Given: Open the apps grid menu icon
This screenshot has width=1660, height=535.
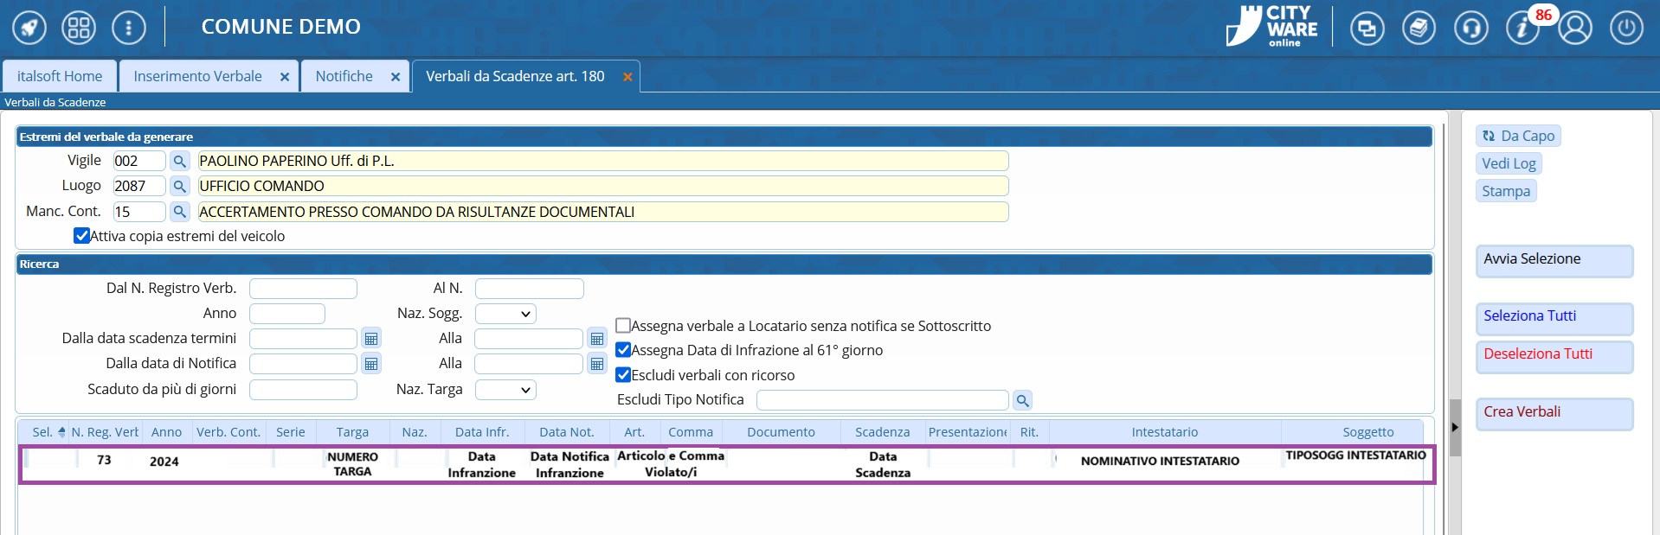Looking at the screenshot, I should tap(79, 28).
